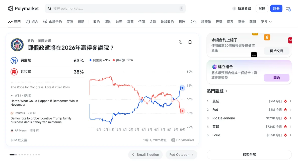Open the language and menu settings icon
Screen dimensions: 301x165
[288, 9]
